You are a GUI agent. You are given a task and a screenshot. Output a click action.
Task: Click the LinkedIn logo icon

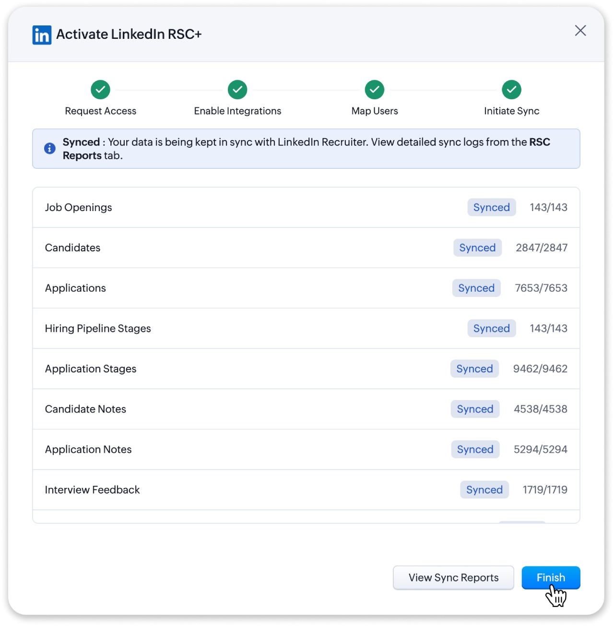pyautogui.click(x=42, y=35)
